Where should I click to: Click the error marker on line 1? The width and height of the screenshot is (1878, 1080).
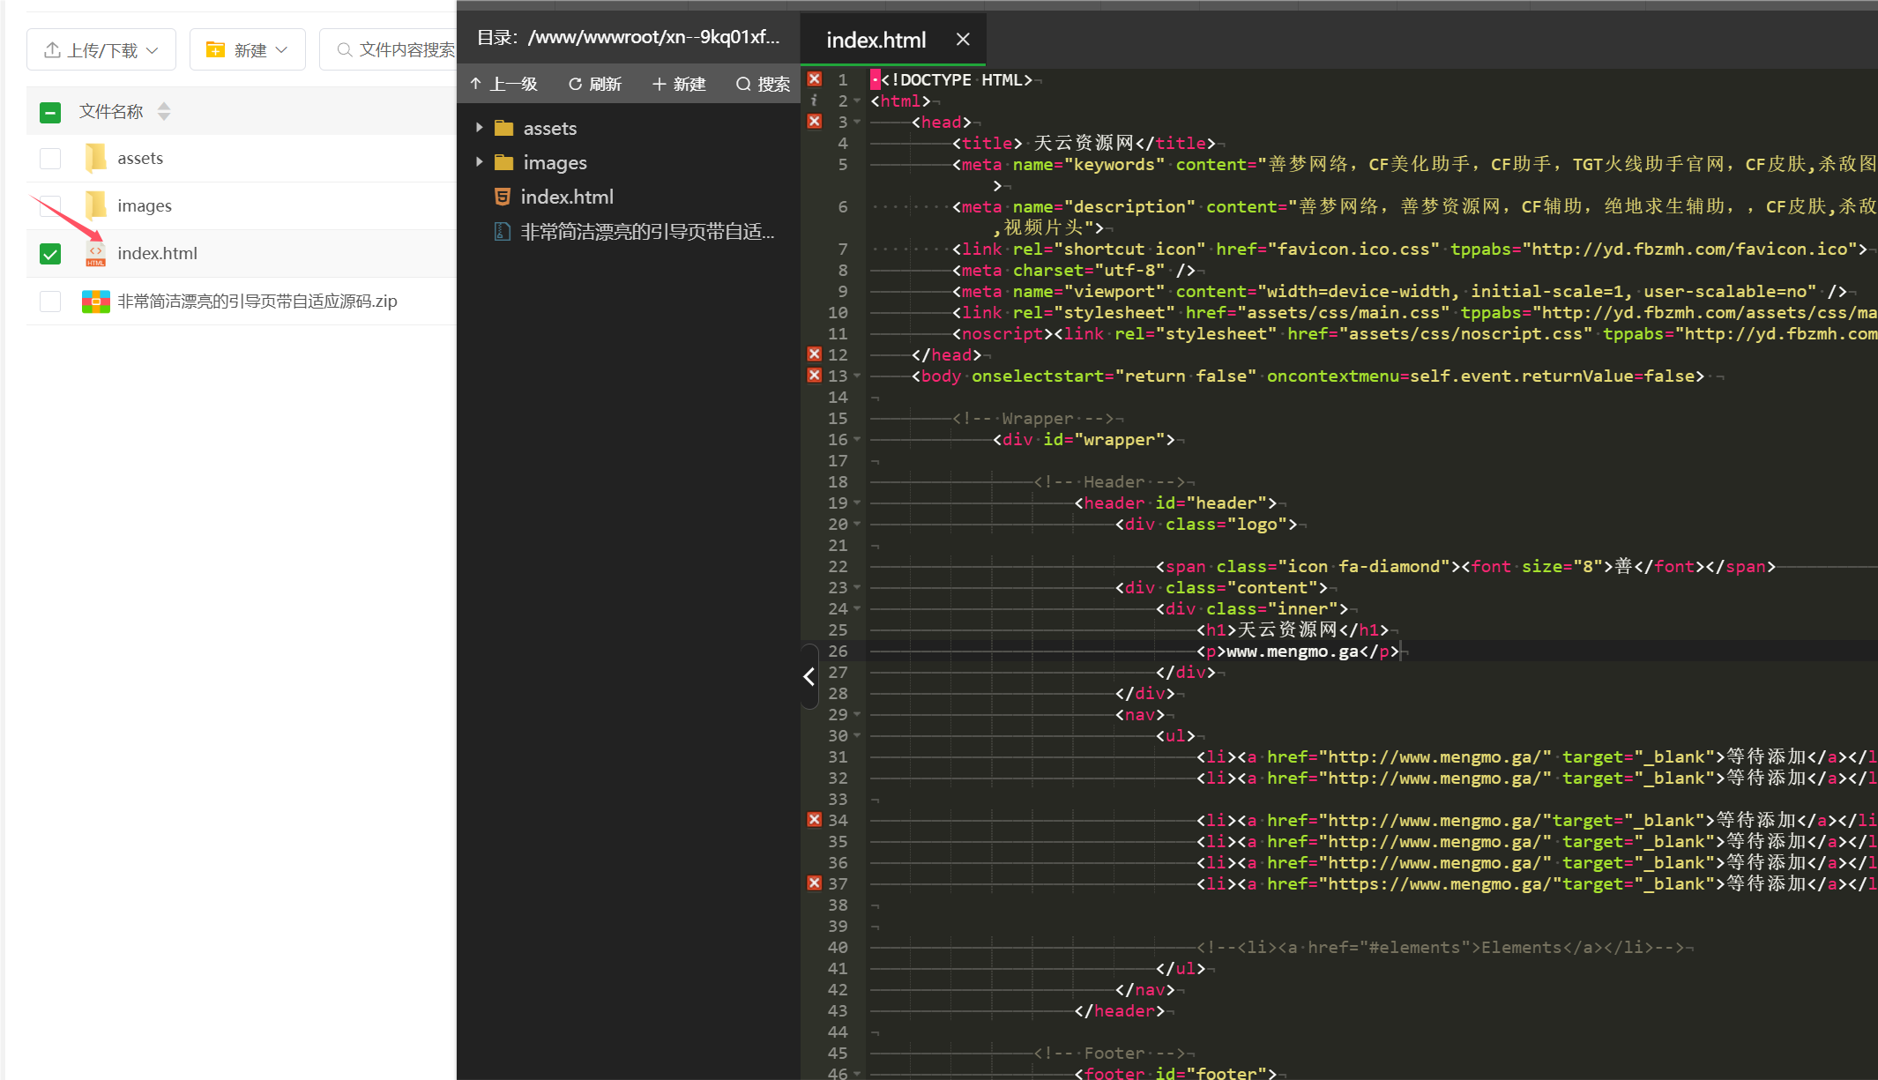[815, 79]
